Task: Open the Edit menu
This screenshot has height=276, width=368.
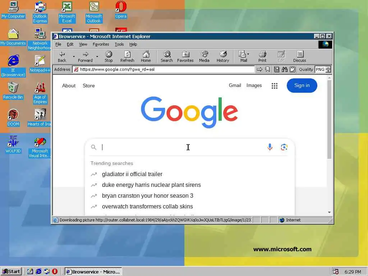Action: [x=70, y=44]
